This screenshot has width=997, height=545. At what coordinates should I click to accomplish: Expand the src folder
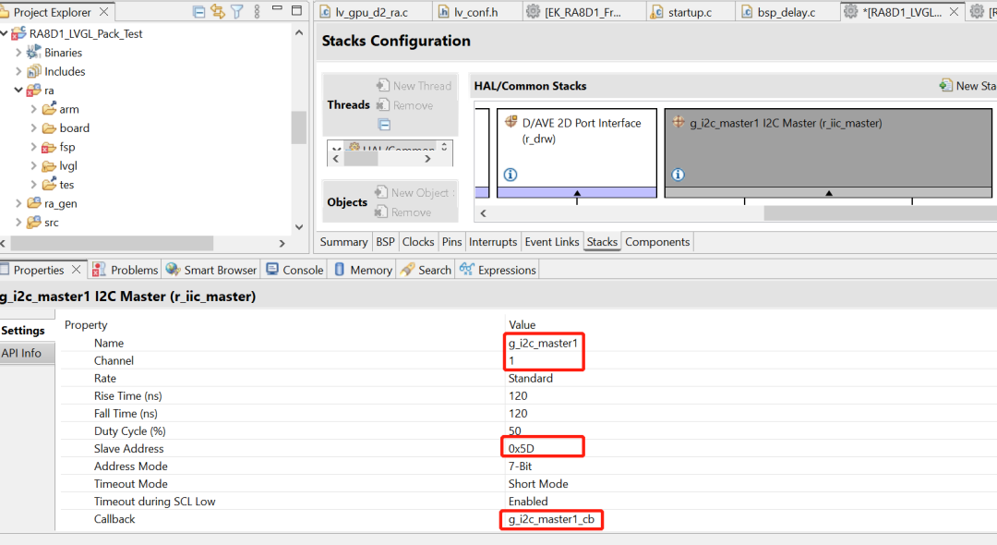pos(18,222)
